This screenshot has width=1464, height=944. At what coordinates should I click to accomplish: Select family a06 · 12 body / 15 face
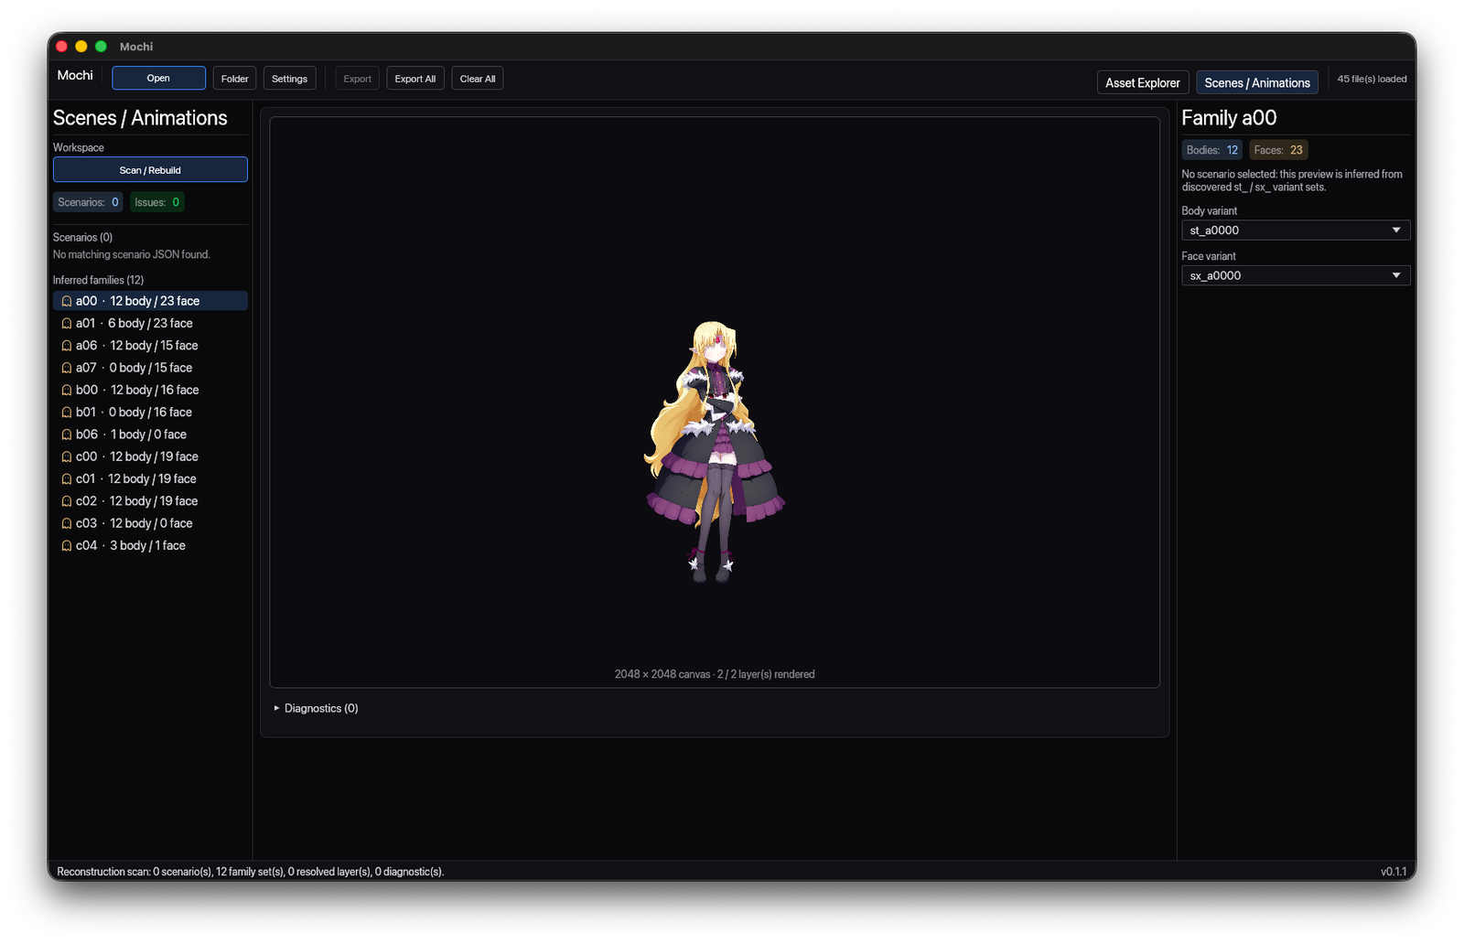coord(150,346)
